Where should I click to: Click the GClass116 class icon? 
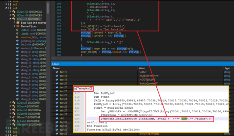click(x=14, y=15)
